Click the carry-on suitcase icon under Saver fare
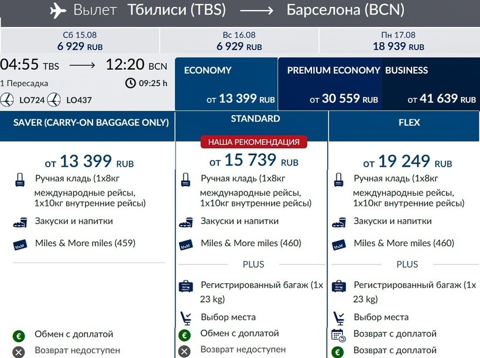The image size is (480, 358). (20, 181)
